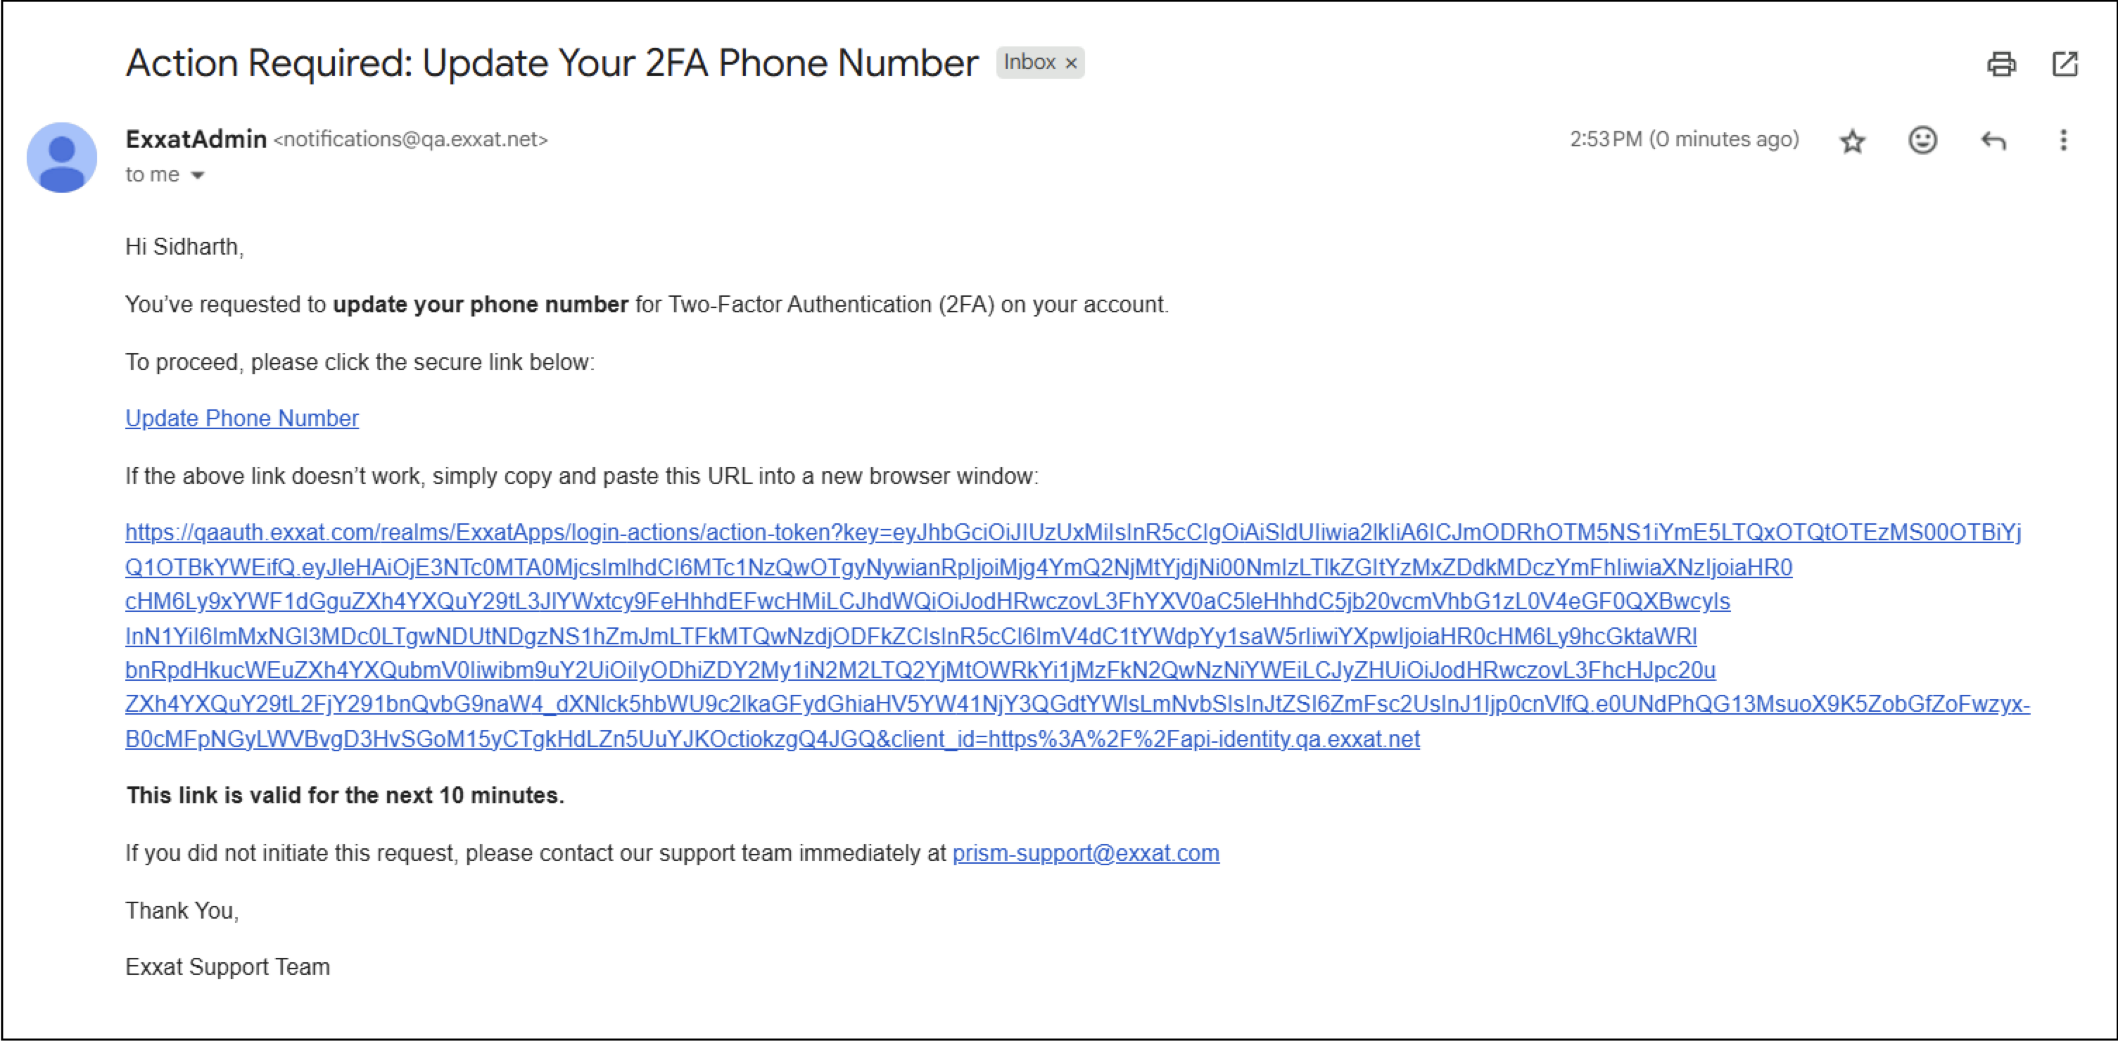Remove the Inbox label with the x
Image resolution: width=2118 pixels, height=1041 pixels.
coord(1072,63)
